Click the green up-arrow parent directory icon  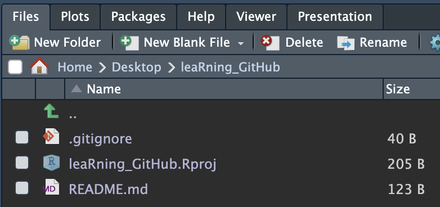tap(51, 111)
